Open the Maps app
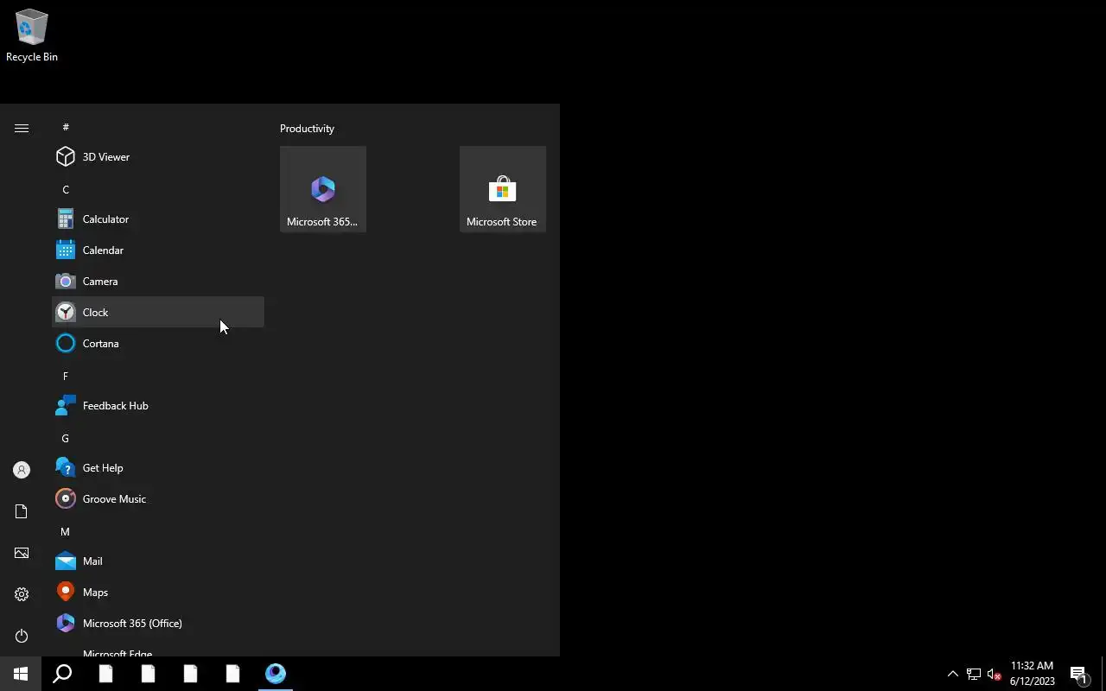The width and height of the screenshot is (1106, 691). pyautogui.click(x=158, y=592)
